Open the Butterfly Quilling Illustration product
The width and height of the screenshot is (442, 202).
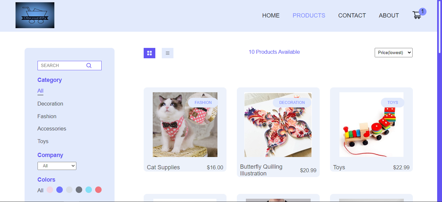[x=278, y=125]
